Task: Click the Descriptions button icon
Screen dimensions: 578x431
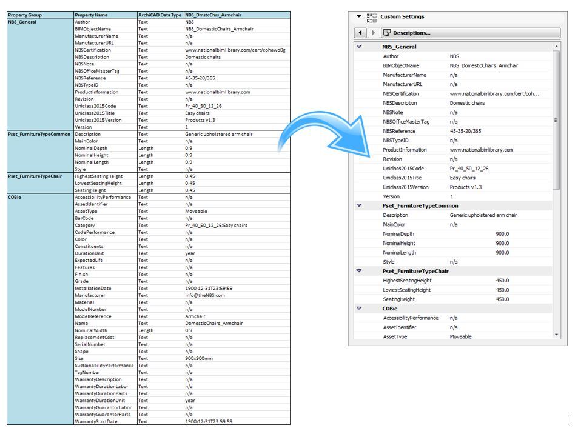Action: click(x=387, y=33)
